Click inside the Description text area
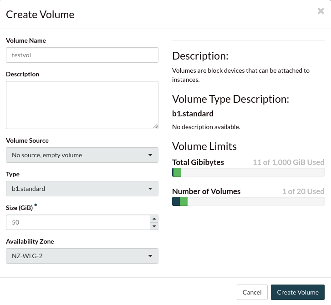This screenshot has height=305, width=331. click(x=82, y=105)
